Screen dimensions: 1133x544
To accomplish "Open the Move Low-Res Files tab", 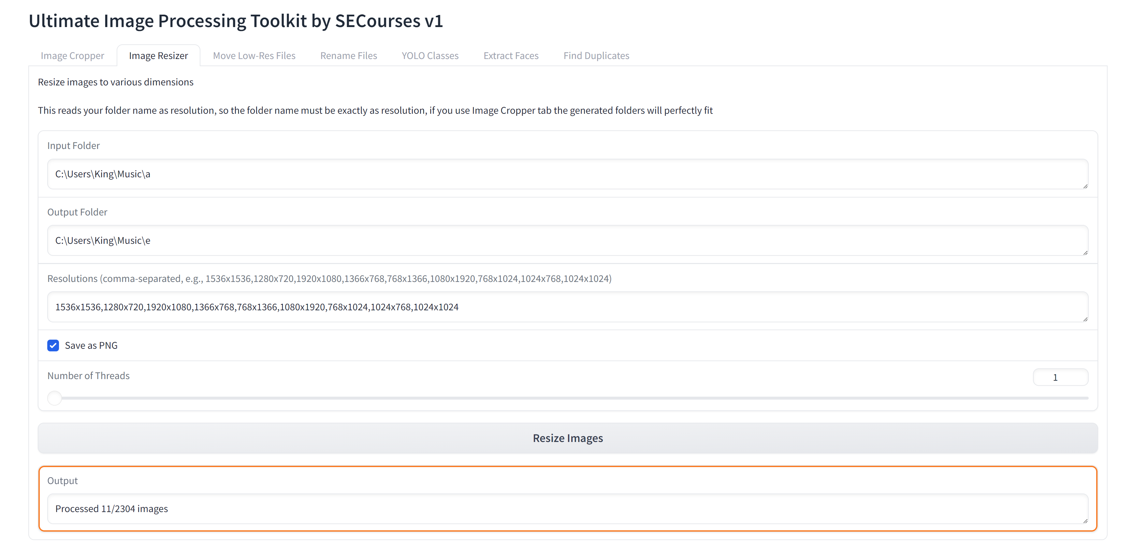I will pos(254,55).
